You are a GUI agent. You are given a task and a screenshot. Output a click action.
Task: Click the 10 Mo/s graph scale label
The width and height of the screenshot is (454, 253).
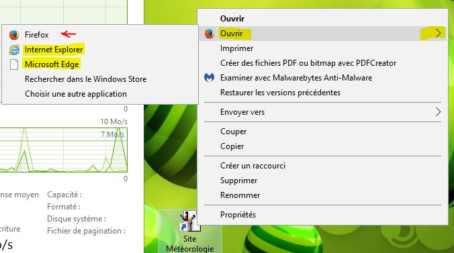coord(113,121)
